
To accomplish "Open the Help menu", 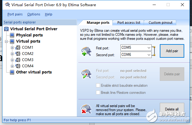I will coord(49,14).
